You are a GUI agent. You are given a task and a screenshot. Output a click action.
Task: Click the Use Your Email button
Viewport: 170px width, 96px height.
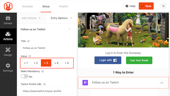click(x=139, y=60)
